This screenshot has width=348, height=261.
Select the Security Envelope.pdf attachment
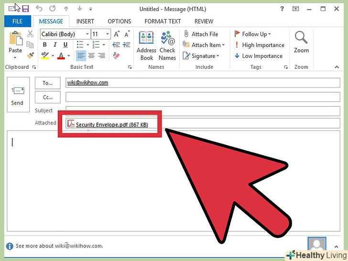point(108,124)
